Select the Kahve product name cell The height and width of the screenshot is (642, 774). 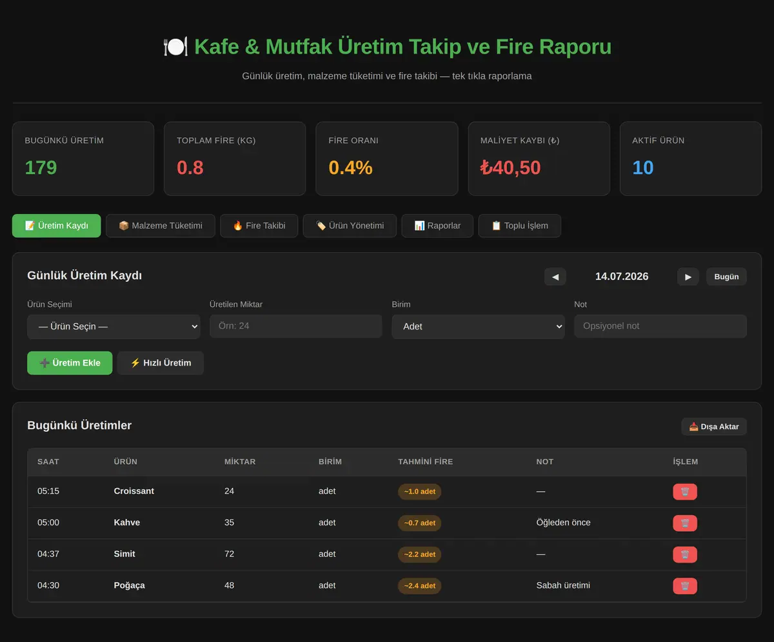click(127, 523)
